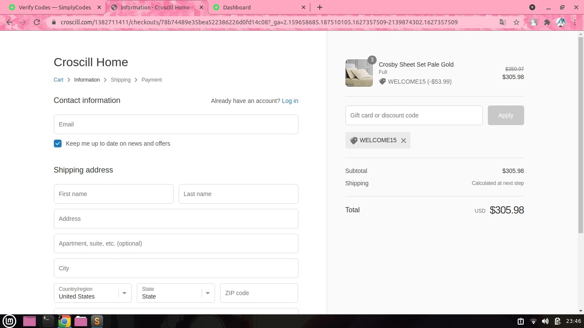Screen dimensions: 584x328
Task: Expand the Country/region dropdown
Action: click(x=92, y=293)
